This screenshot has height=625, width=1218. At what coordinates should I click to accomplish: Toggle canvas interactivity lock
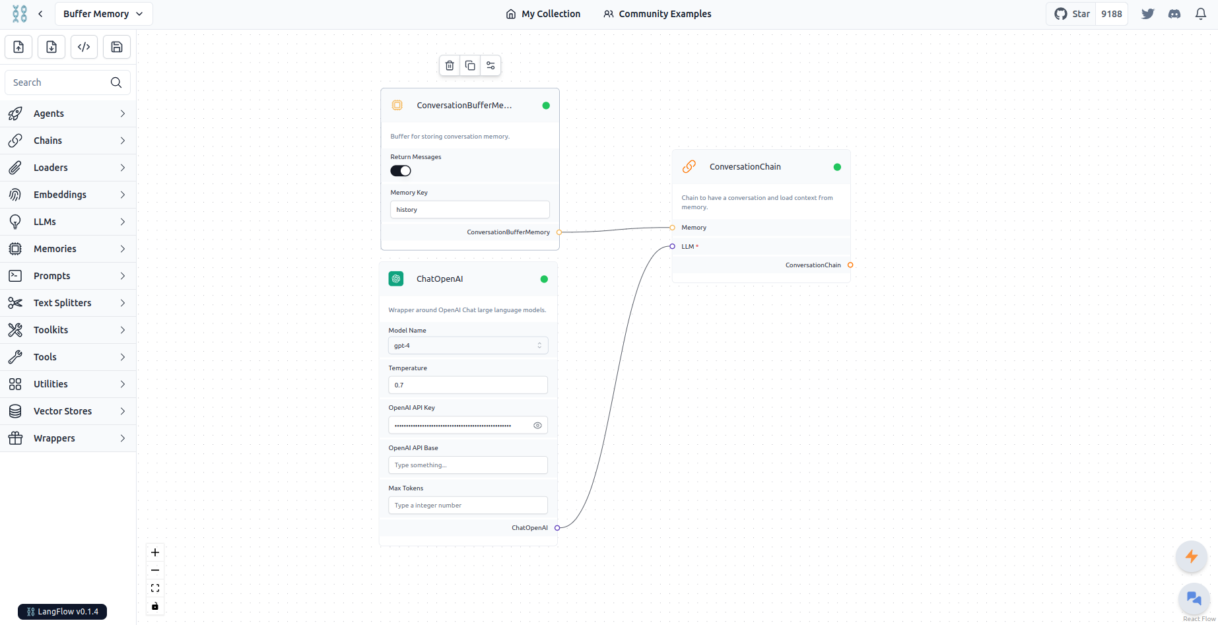pos(155,606)
